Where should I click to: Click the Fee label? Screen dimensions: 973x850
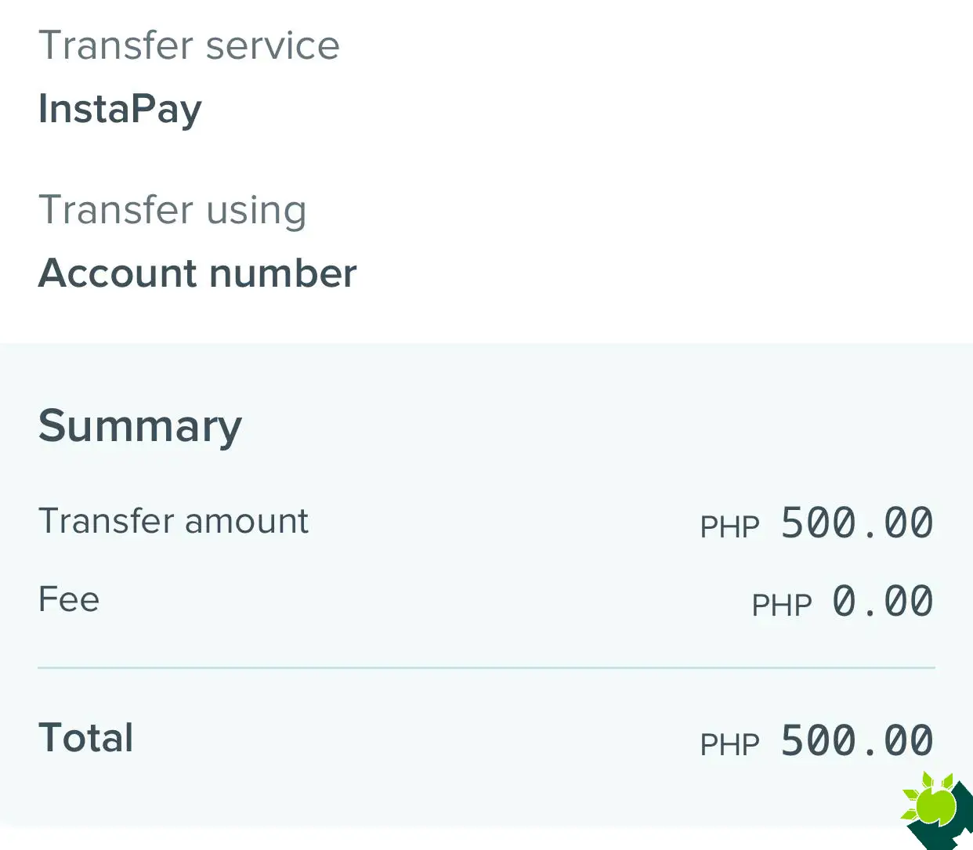click(x=68, y=599)
